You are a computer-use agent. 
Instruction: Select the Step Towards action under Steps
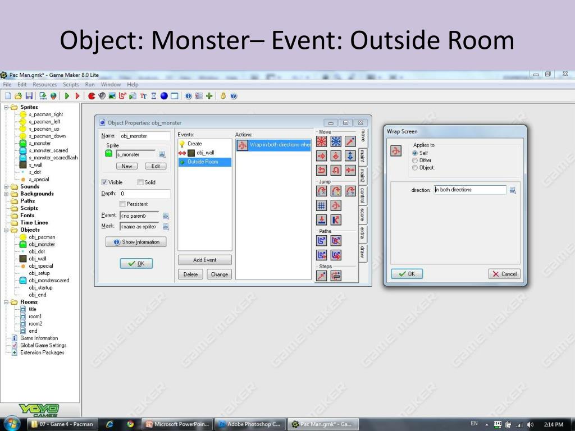click(322, 276)
